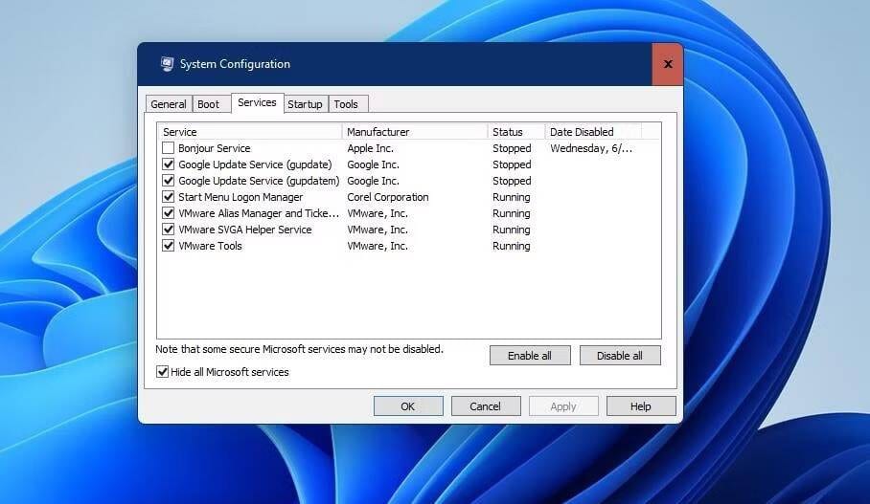Sort by the Manufacturer column header
This screenshot has width=870, height=504.
click(415, 132)
